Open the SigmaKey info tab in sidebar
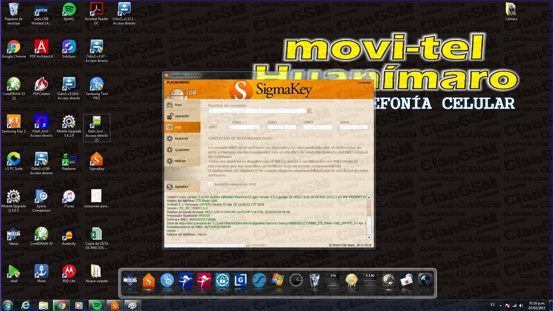The height and width of the screenshot is (311, 553). point(182,187)
